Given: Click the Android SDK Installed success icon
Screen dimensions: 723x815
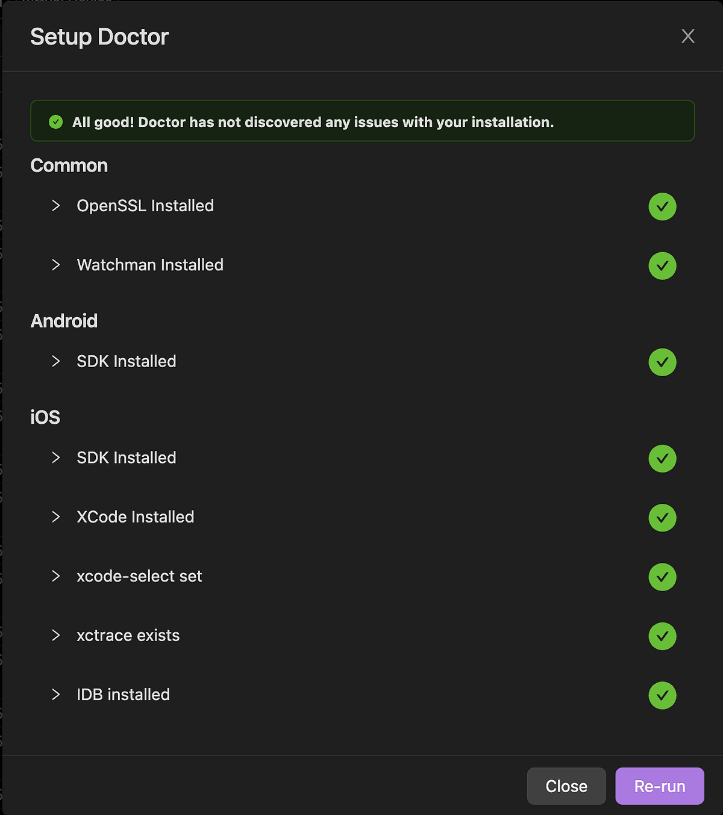Looking at the screenshot, I should [662, 362].
